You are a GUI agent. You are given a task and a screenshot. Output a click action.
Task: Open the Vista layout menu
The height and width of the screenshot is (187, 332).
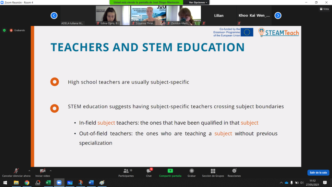(324, 9)
